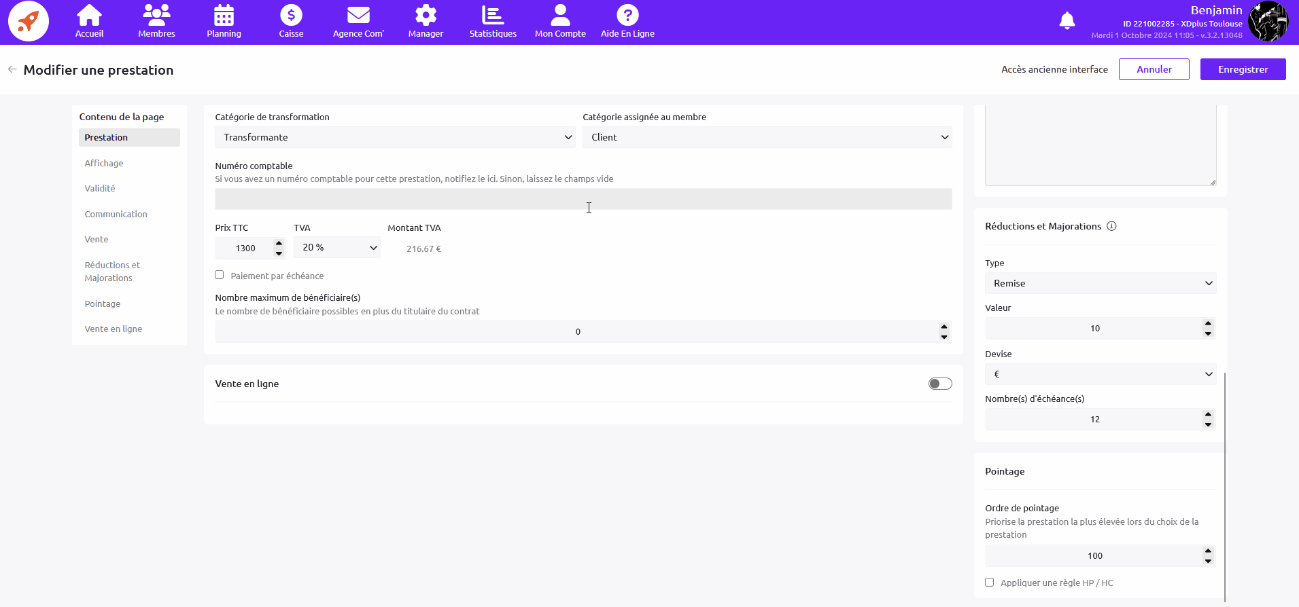Select Prestation in the page contents

[x=129, y=137]
